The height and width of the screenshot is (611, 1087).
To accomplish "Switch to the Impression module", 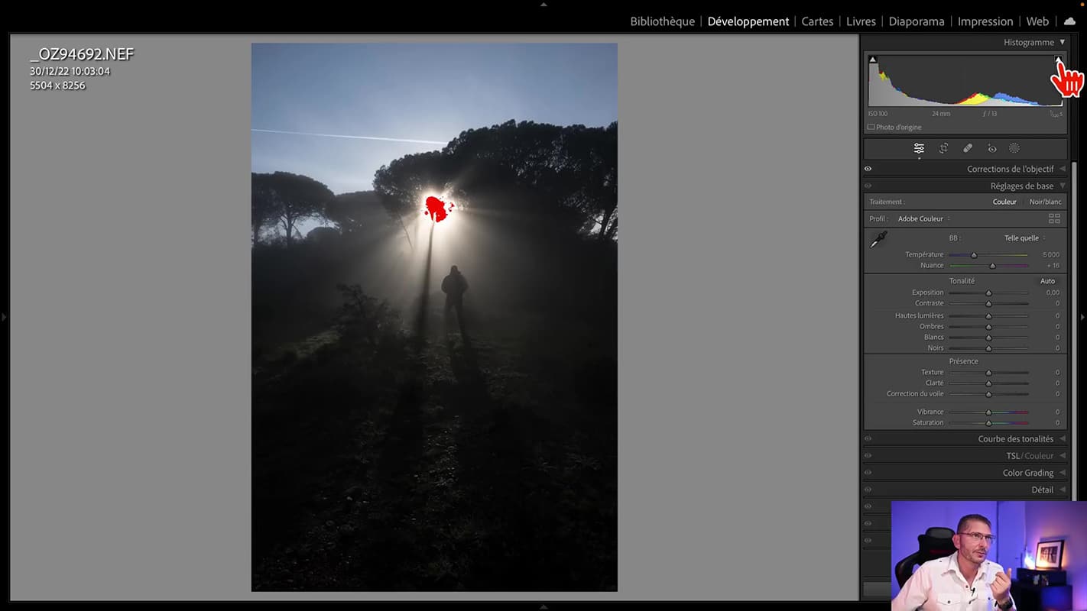I will (x=985, y=21).
